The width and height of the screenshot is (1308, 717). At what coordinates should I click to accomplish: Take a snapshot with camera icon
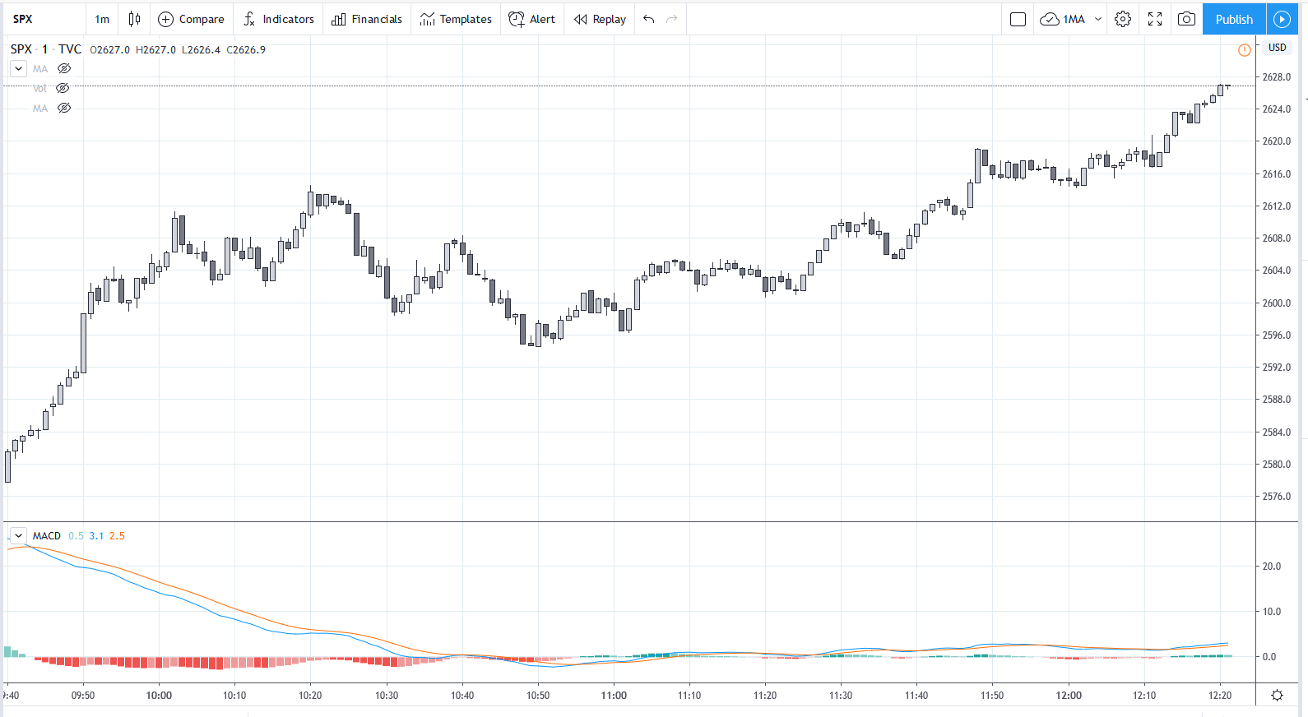(1186, 19)
